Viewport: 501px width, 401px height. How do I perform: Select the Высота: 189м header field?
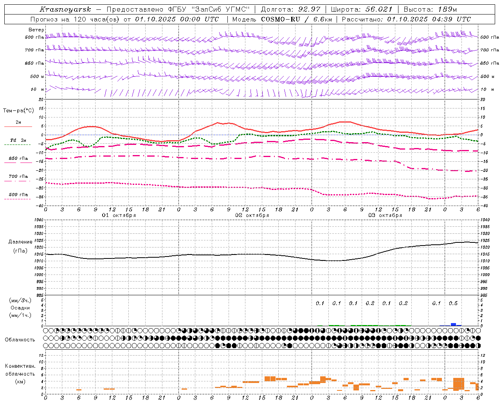tap(430, 9)
